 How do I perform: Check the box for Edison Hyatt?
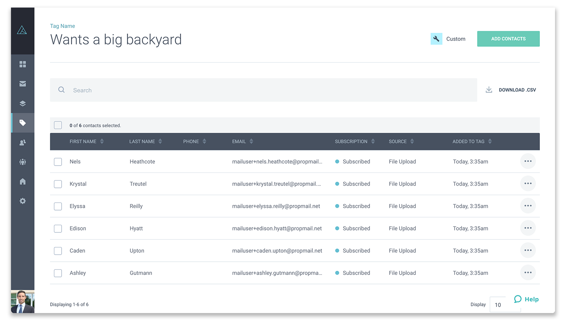coord(58,229)
